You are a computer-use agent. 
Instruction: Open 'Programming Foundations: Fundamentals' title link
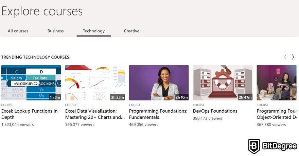tap(158, 114)
